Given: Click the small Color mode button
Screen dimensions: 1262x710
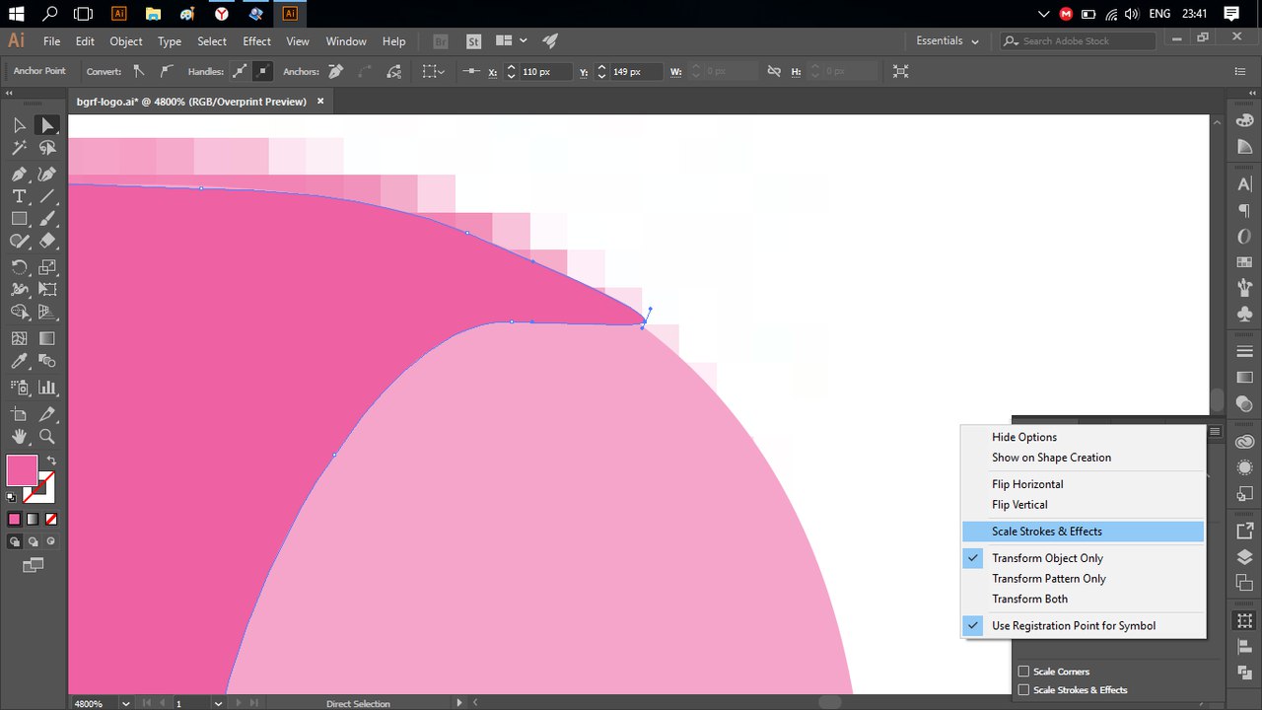Looking at the screenshot, I should point(15,519).
